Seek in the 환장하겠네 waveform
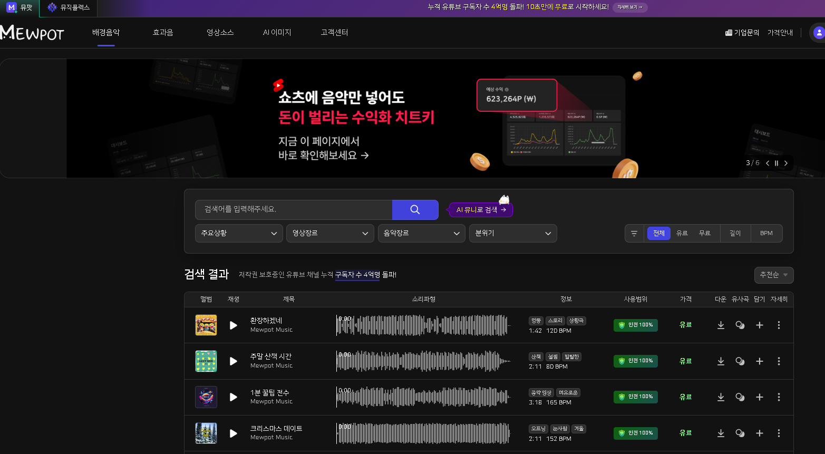The width and height of the screenshot is (825, 454). pos(424,325)
